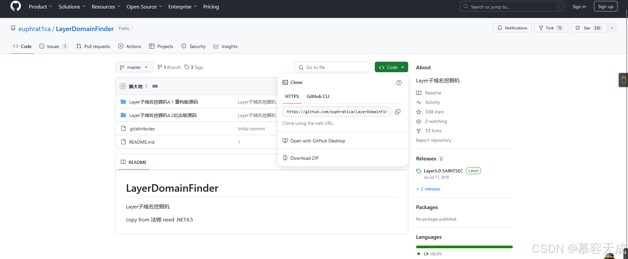
Task: Click the Go to file search field
Action: [332, 67]
